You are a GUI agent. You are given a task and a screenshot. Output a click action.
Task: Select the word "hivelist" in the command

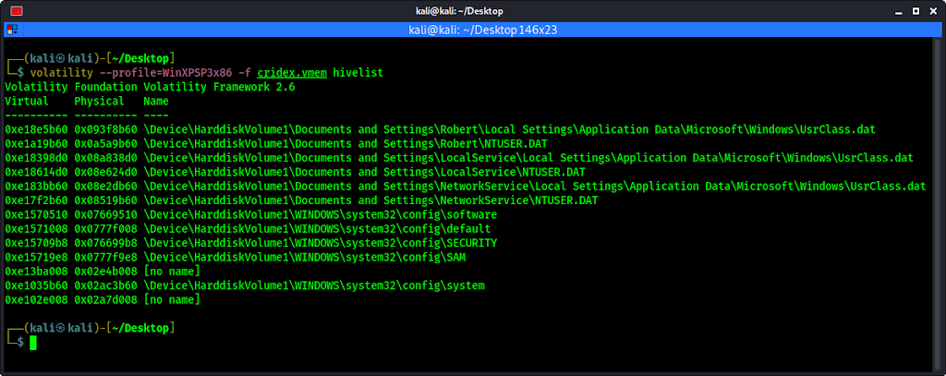pos(358,73)
